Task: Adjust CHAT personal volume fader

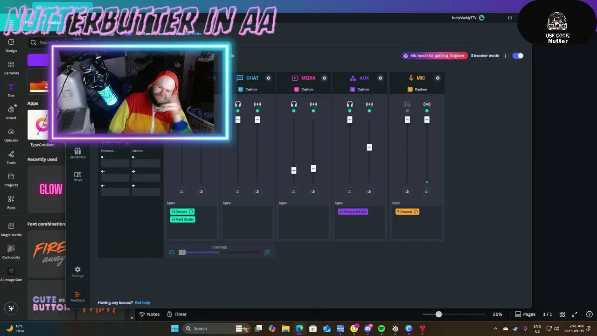Action: (x=238, y=120)
